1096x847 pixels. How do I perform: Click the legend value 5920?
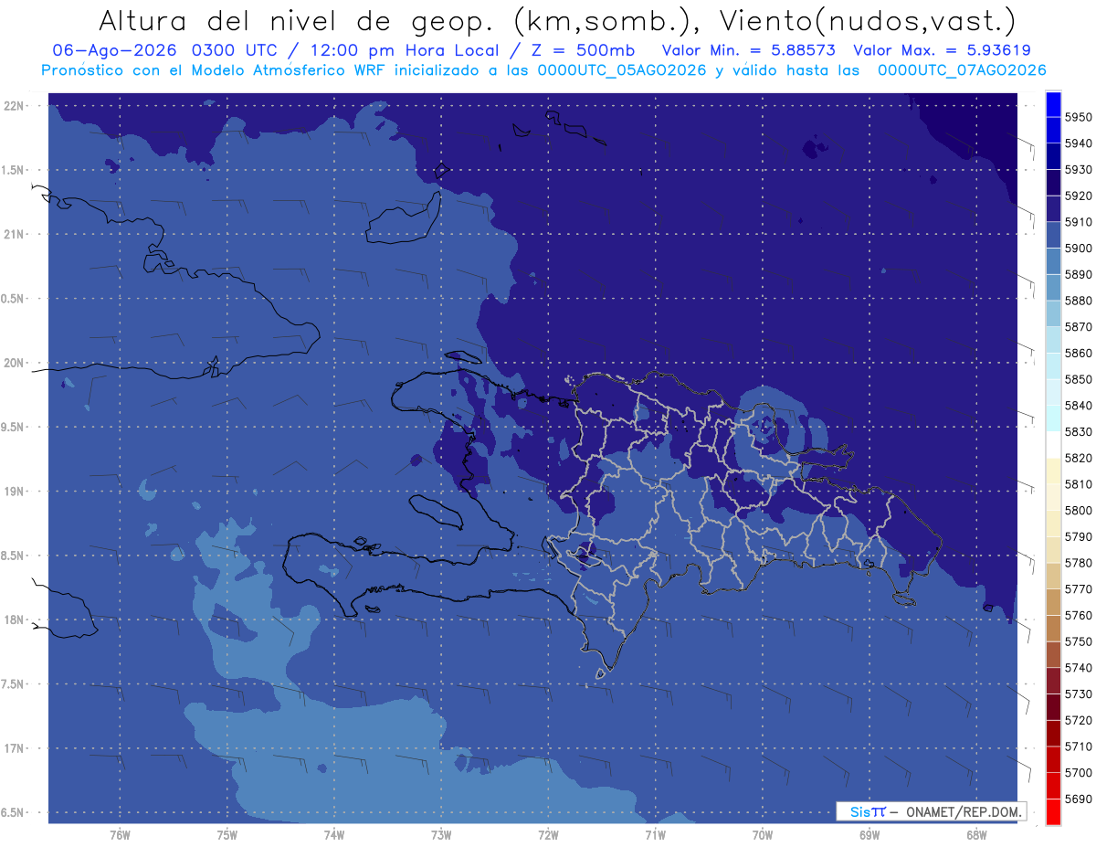1079,196
